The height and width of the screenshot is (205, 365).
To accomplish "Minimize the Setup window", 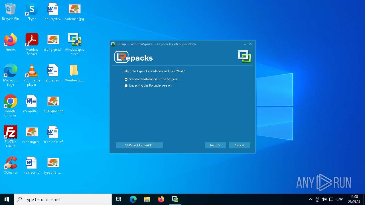I will click(x=245, y=44).
